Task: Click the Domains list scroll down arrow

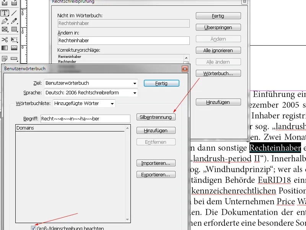Action: click(127, 219)
